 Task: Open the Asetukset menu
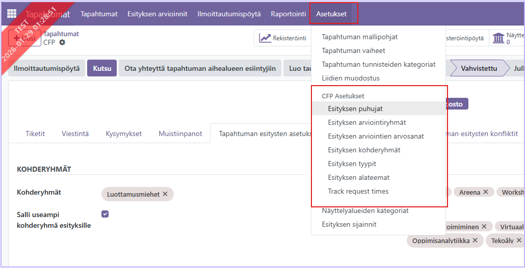coord(331,14)
